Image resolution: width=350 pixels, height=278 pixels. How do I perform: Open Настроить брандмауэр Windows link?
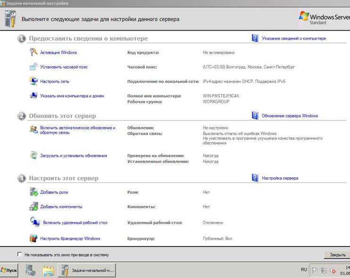point(70,238)
